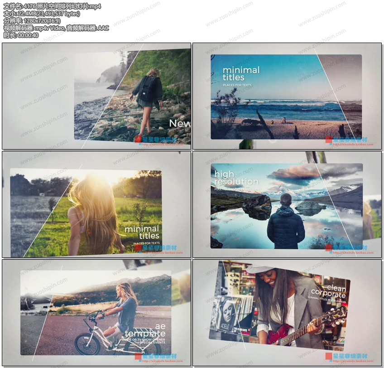The image size is (384, 368).
Task: Open the blonde woman in field thumbnail
Action: coord(96,204)
